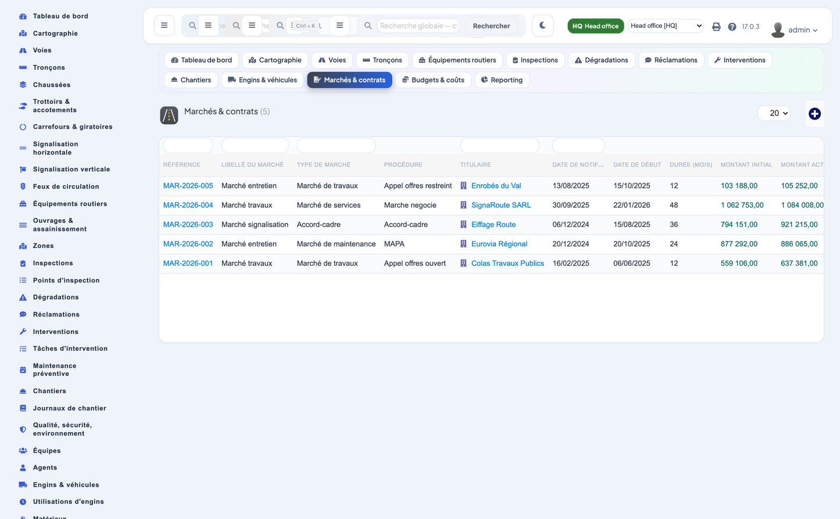
Task: Switch to the Tableau de bord tab
Action: click(x=201, y=60)
